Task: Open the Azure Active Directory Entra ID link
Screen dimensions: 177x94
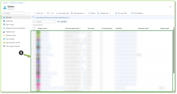Action: point(51,18)
